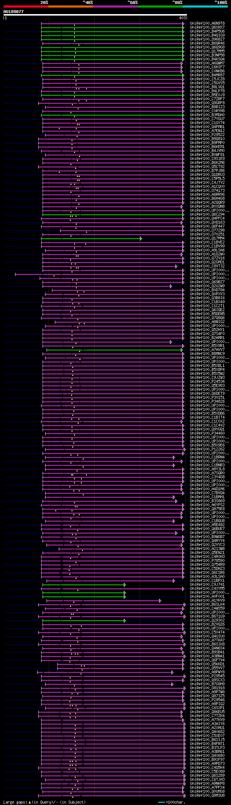Viewport: 231px width, 805px height.
Task: Open the UniRef100_C7TZK4 entry
Action: click(207, 716)
